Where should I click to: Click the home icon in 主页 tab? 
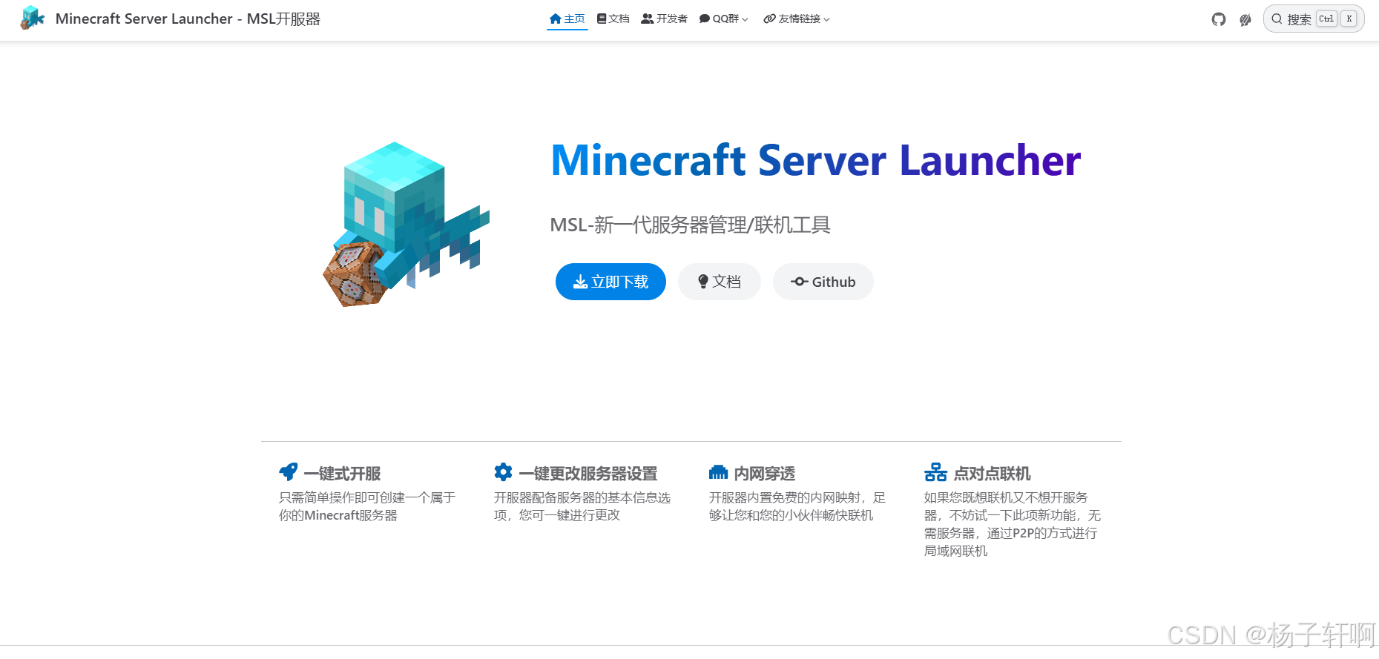click(x=556, y=19)
